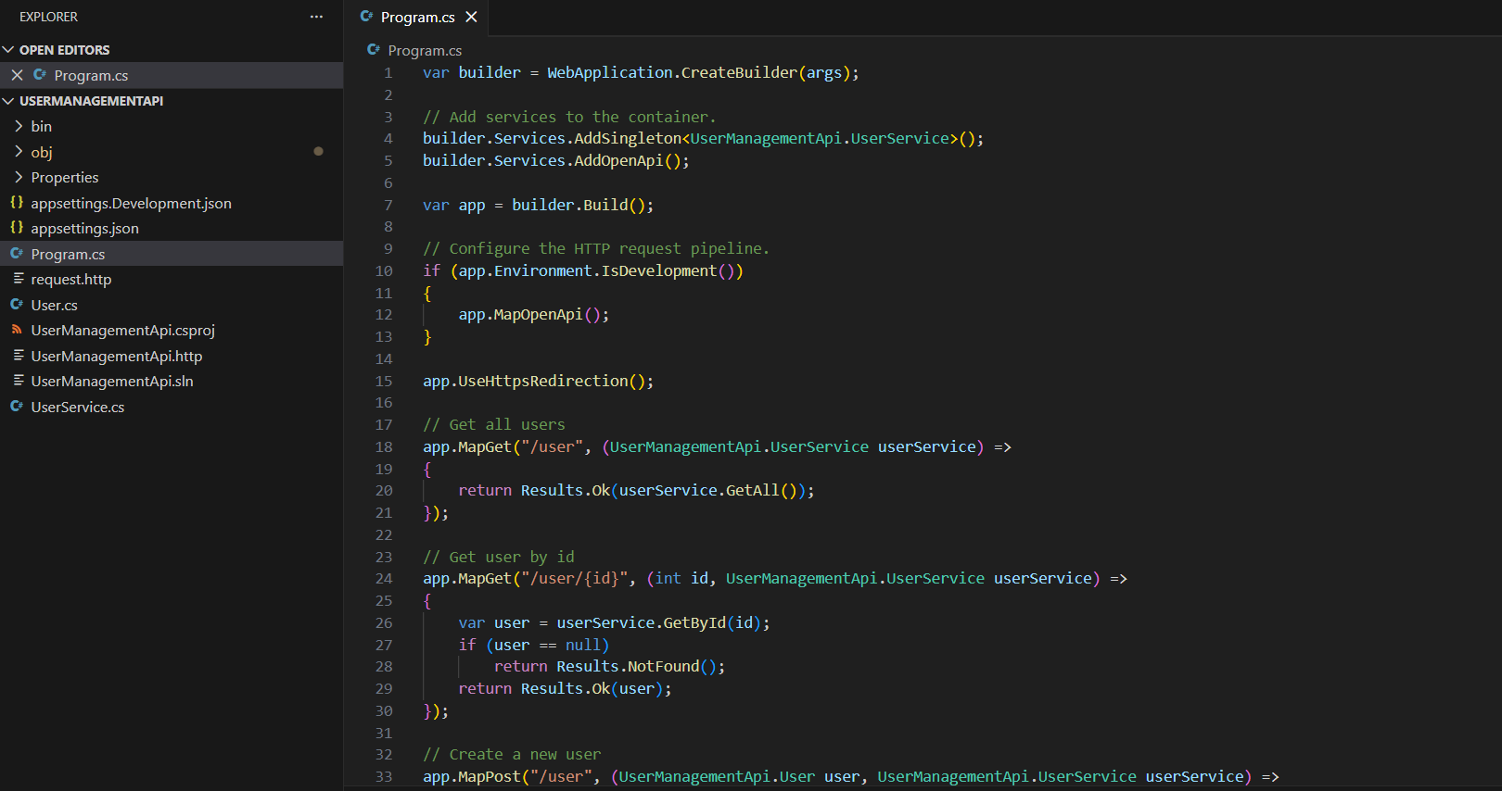Click the file icon of UserManagementApi.http

click(18, 355)
